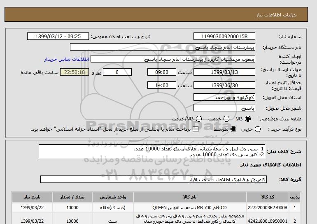Select the کالا radio button
Screen dimensions: 317x224
coord(248,119)
